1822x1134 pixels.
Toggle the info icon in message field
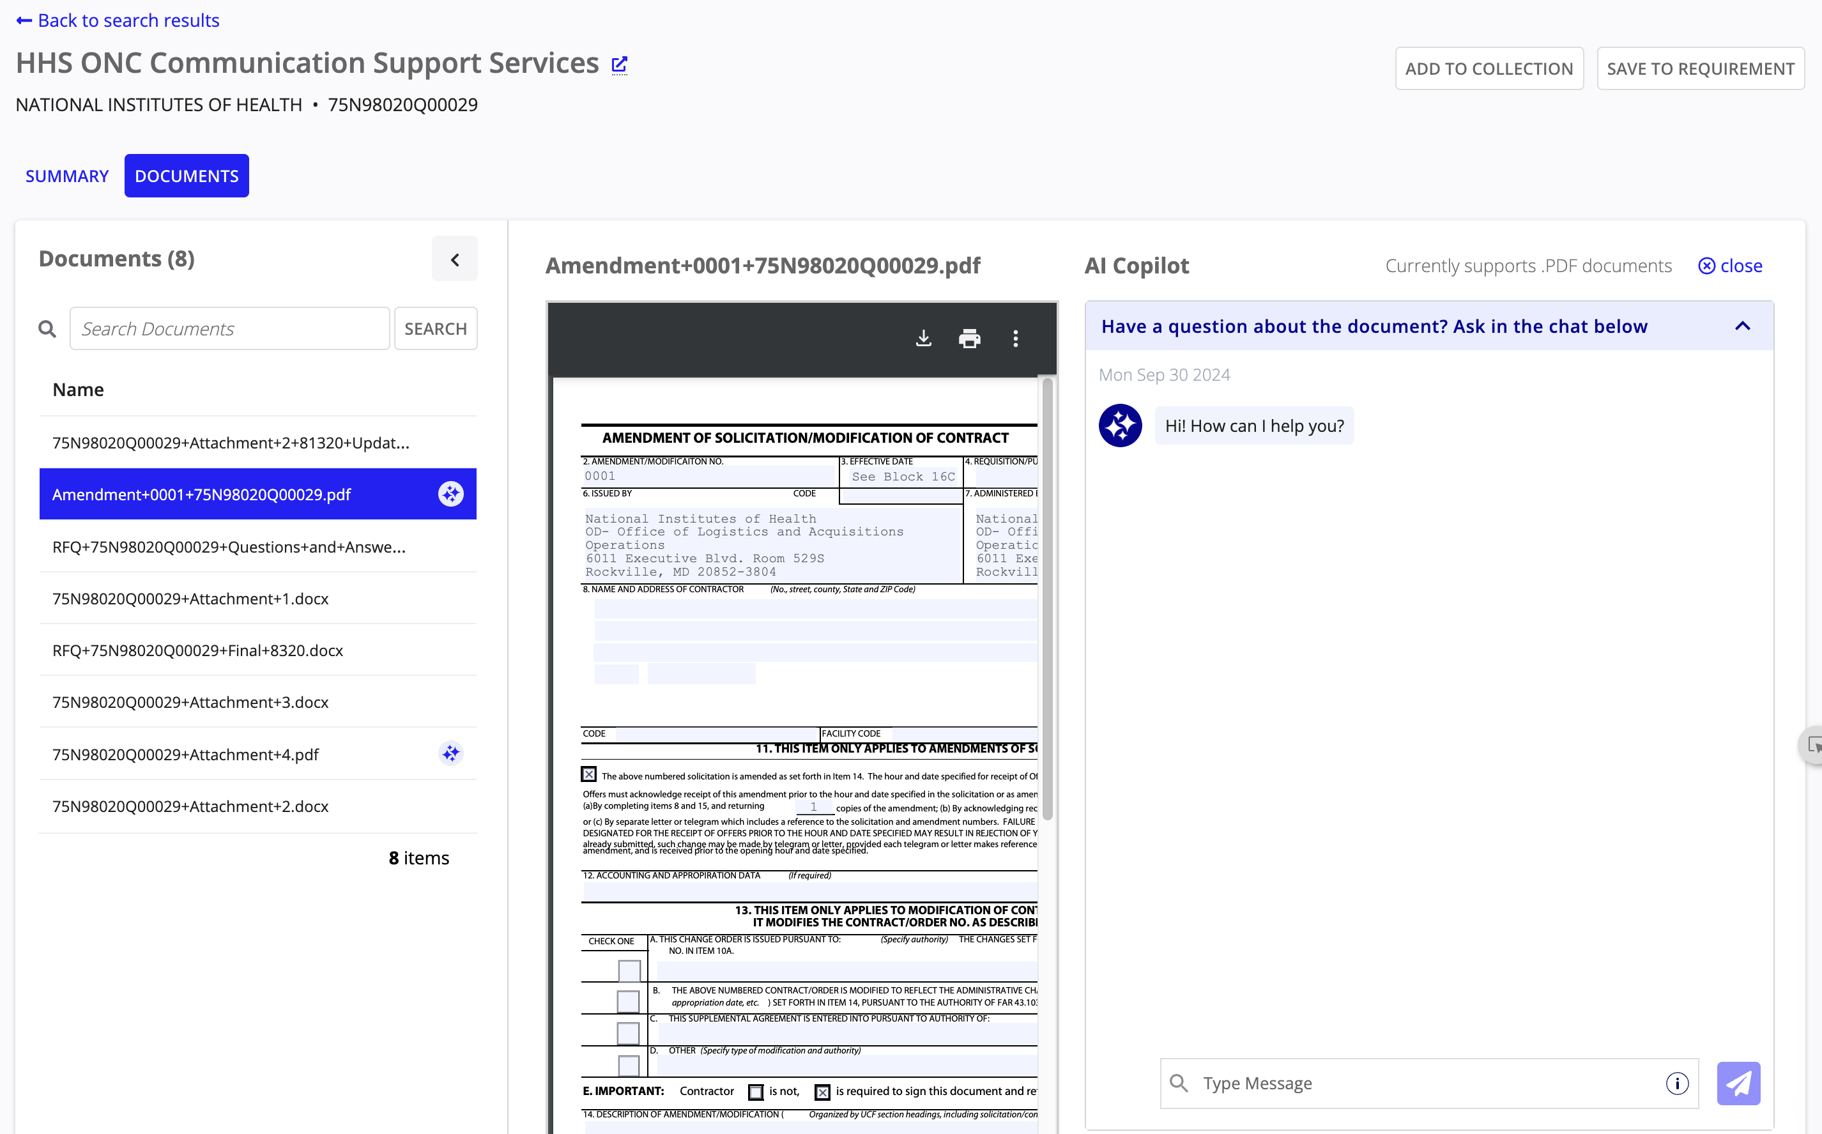[x=1677, y=1082]
